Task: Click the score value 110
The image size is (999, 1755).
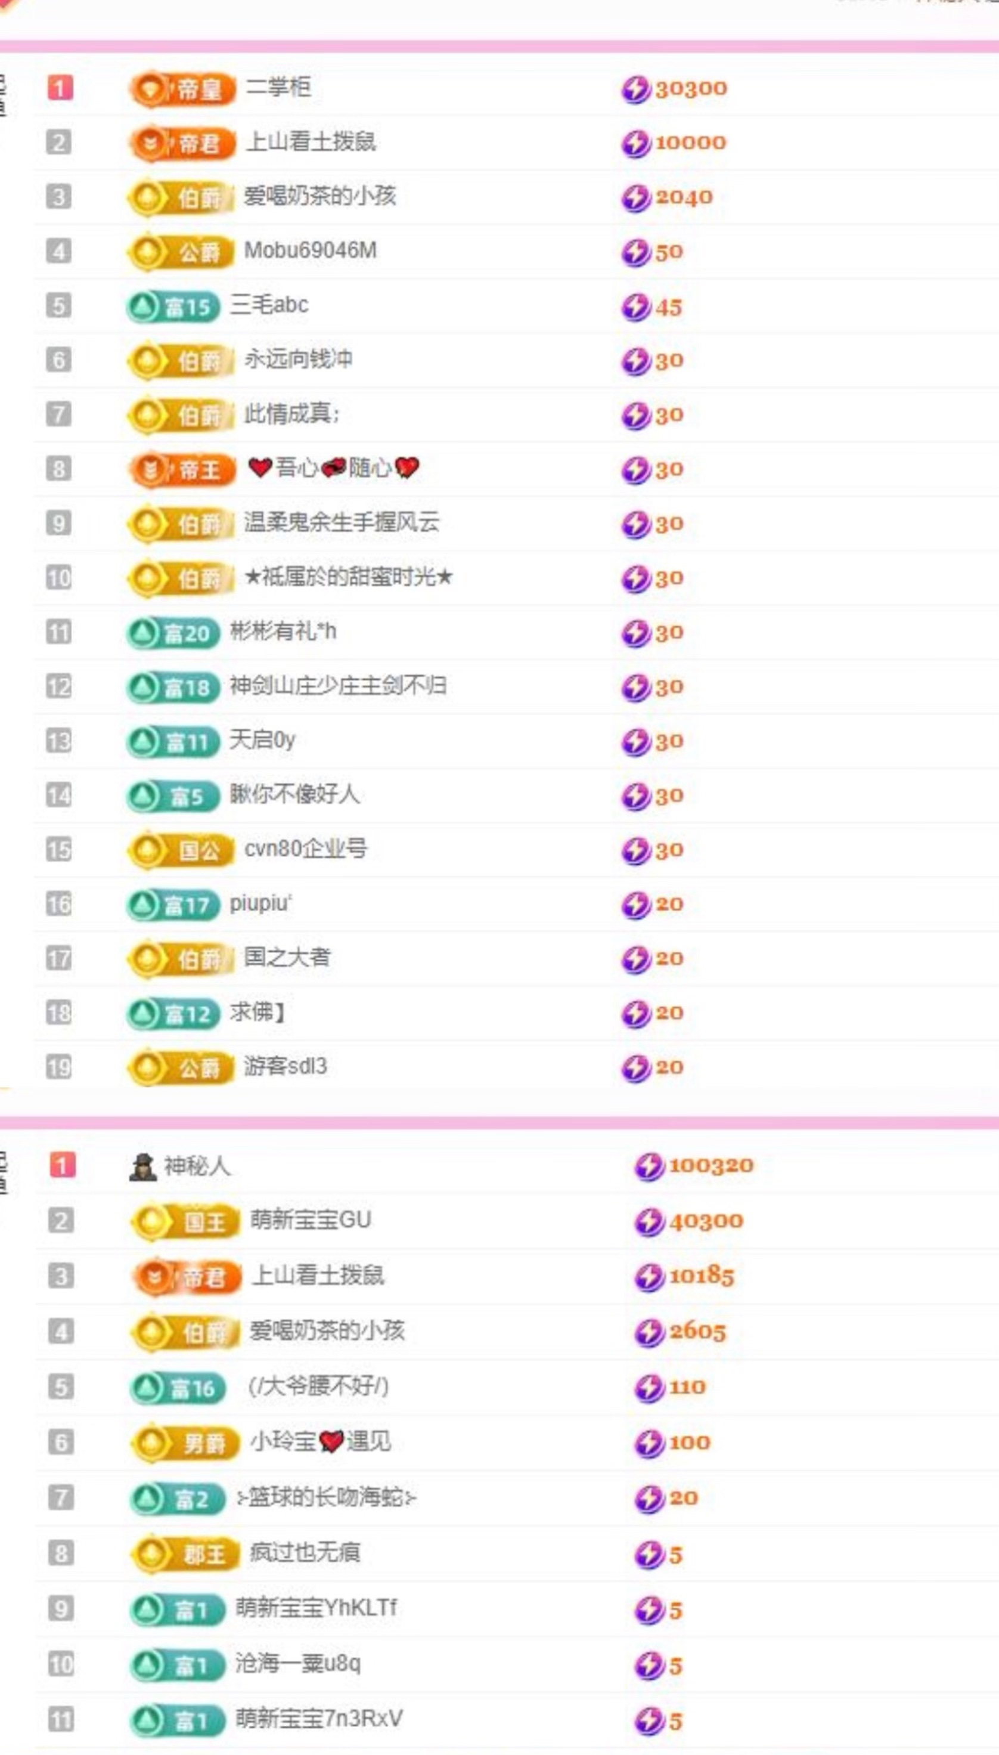Action: click(687, 1388)
